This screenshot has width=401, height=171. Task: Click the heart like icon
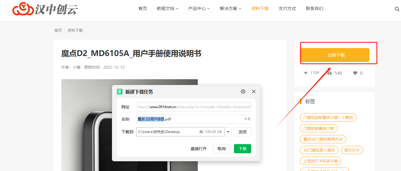(x=355, y=73)
